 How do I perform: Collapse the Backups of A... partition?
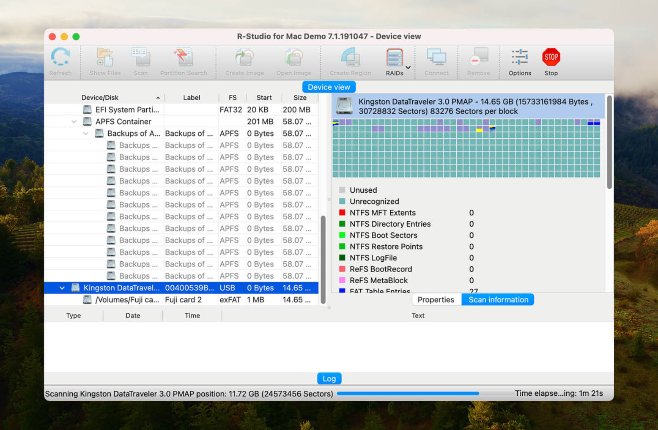point(86,133)
